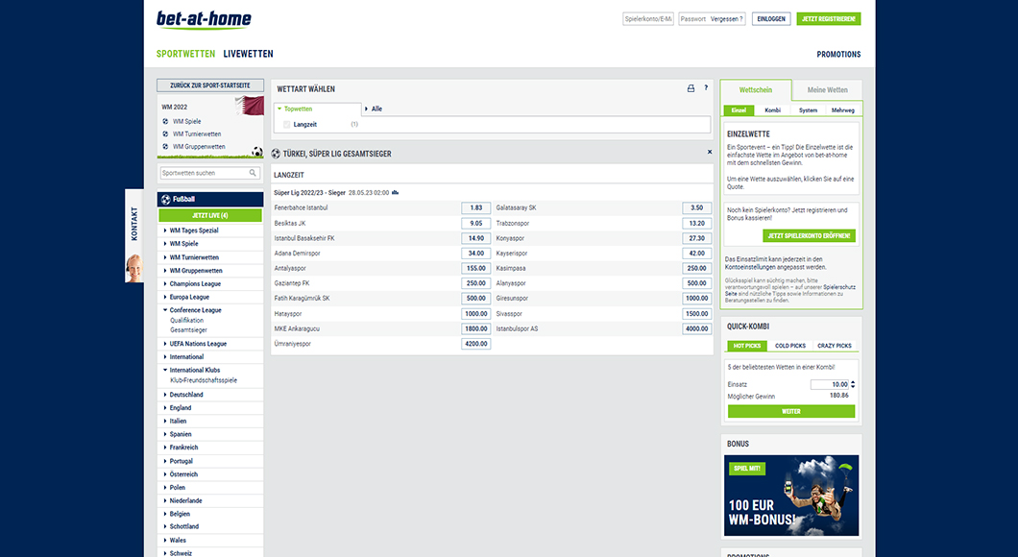Image resolution: width=1018 pixels, height=557 pixels.
Task: Select the Hot Picks tab
Action: pos(747,346)
